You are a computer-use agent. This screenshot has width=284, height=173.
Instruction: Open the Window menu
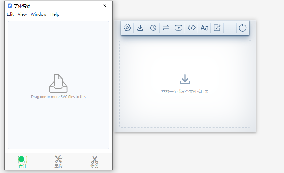38,14
